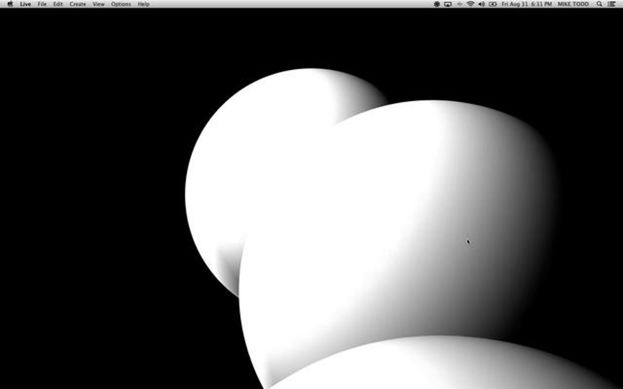Click the battery status icon
The height and width of the screenshot is (389, 623).
(493, 4)
